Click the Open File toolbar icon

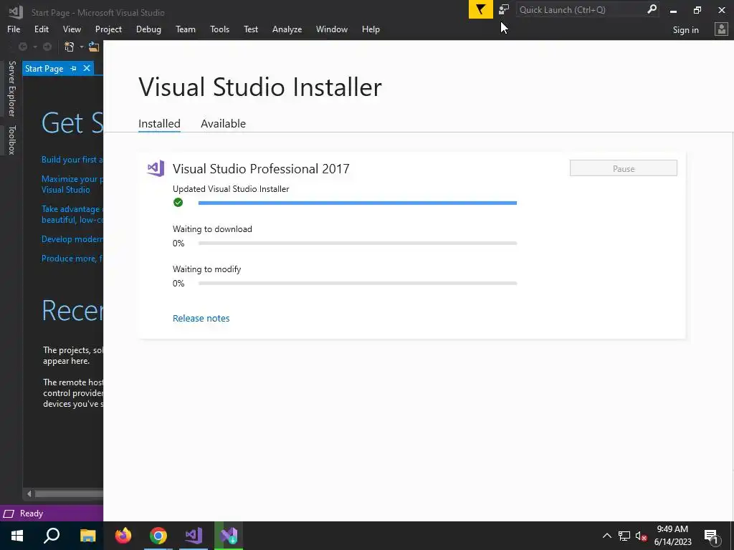pyautogui.click(x=94, y=47)
